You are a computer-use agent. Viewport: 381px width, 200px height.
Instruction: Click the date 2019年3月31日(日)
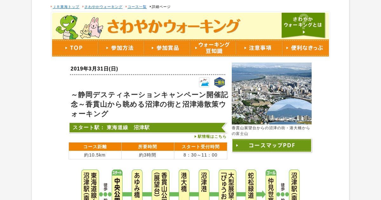tap(94, 69)
